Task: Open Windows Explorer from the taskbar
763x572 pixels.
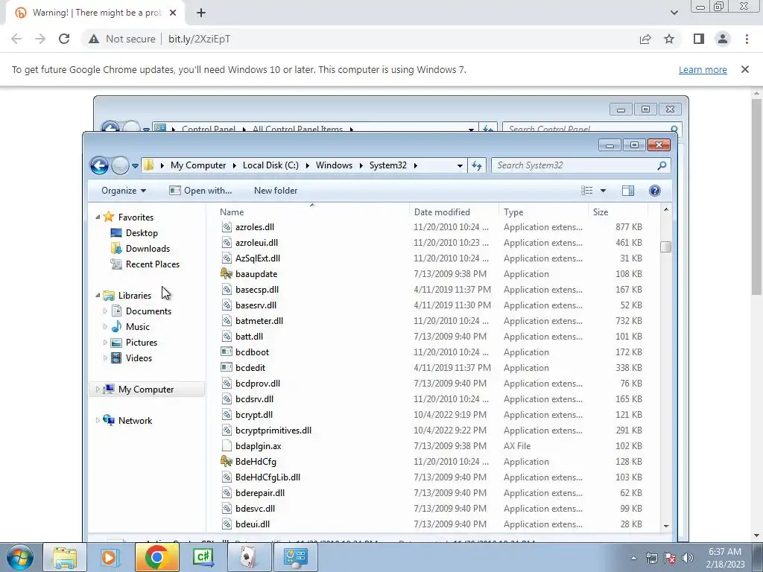Action: 64,557
